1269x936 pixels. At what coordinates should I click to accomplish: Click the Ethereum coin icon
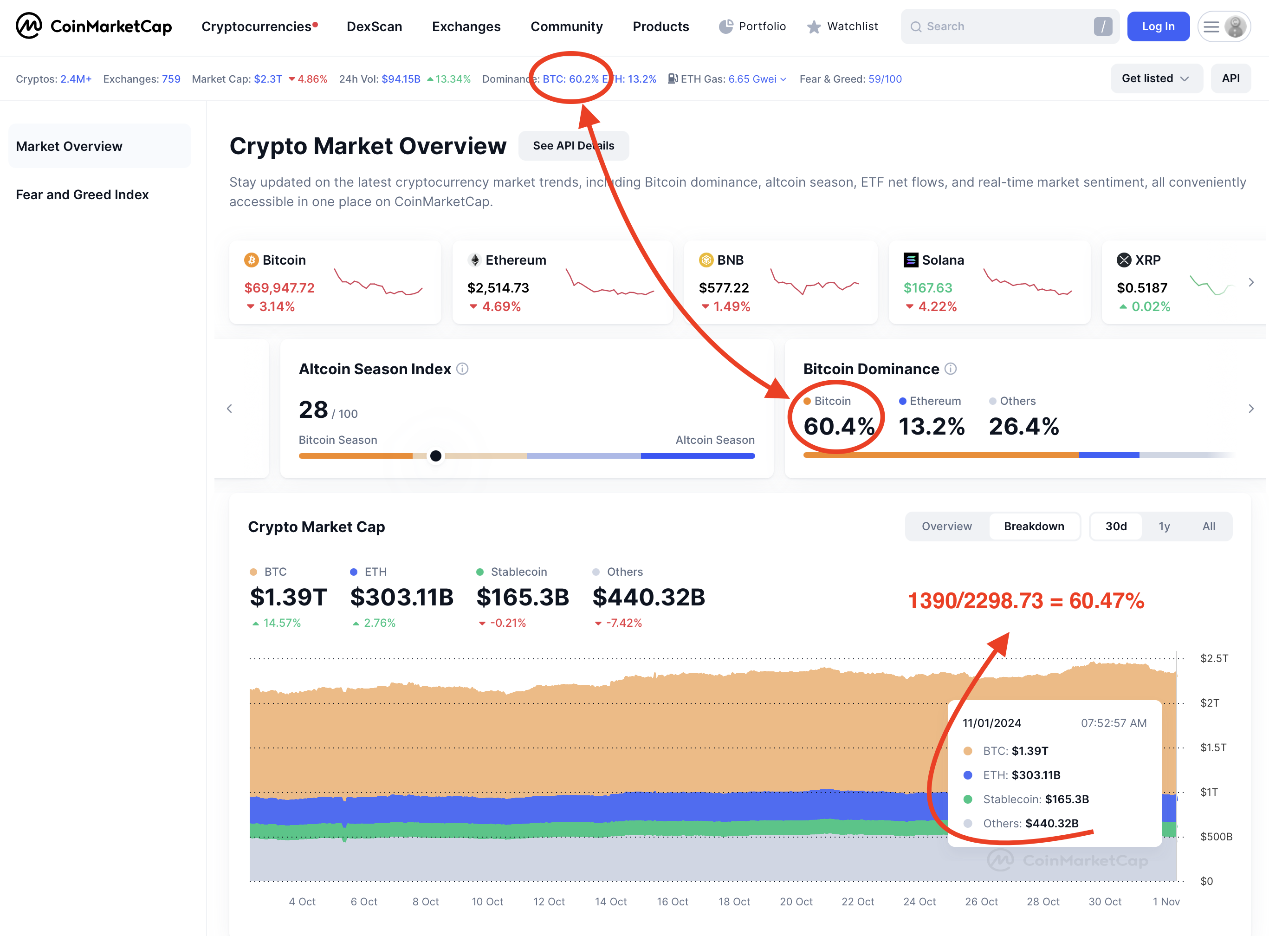pos(474,260)
